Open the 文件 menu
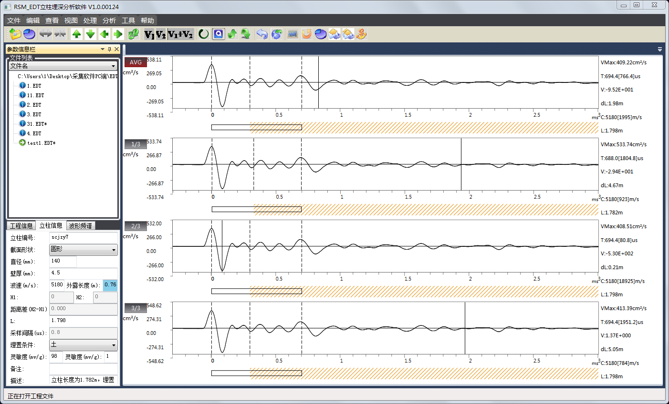 pyautogui.click(x=14, y=20)
